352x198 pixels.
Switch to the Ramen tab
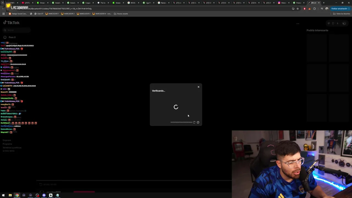164,3
